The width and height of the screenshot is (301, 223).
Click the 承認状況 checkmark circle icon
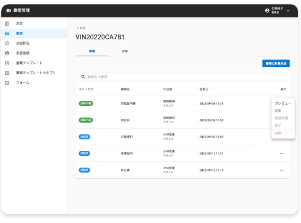click(x=7, y=44)
